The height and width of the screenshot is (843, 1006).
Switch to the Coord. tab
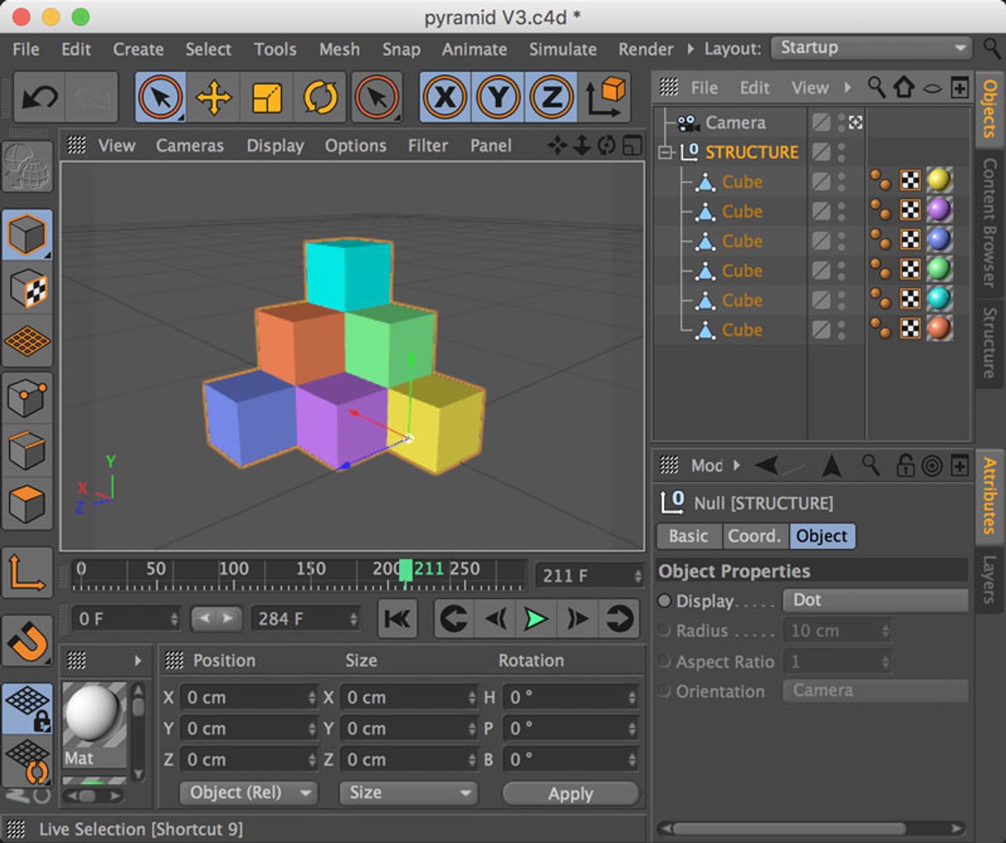(754, 536)
